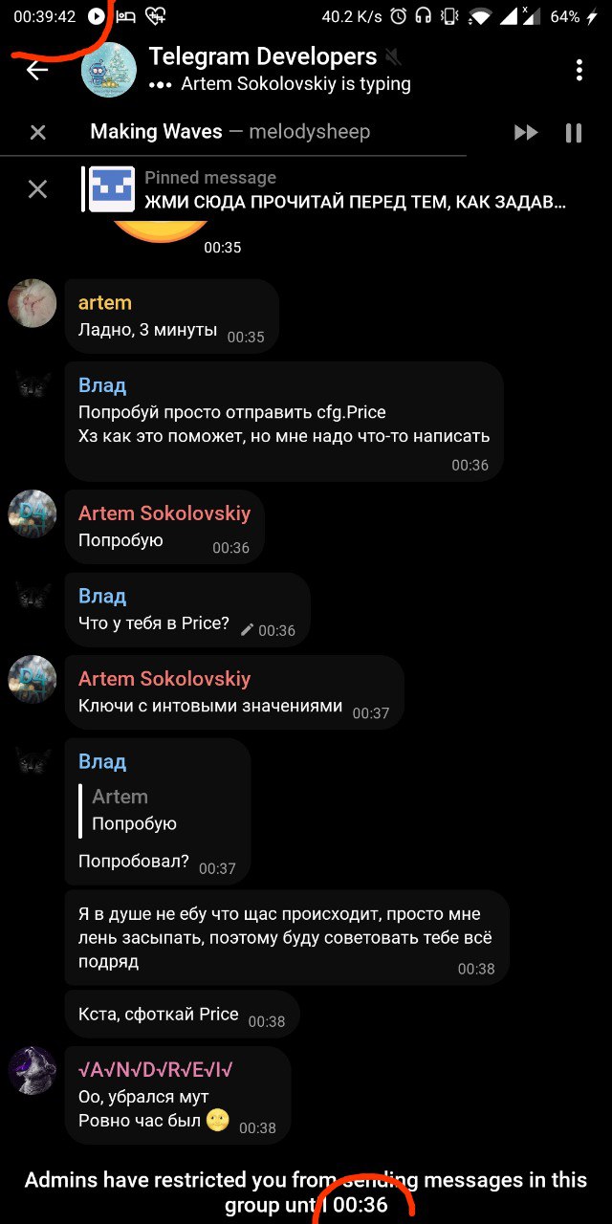The image size is (612, 1224).
Task: Open the Telegram Developers group avatar
Action: (108, 70)
